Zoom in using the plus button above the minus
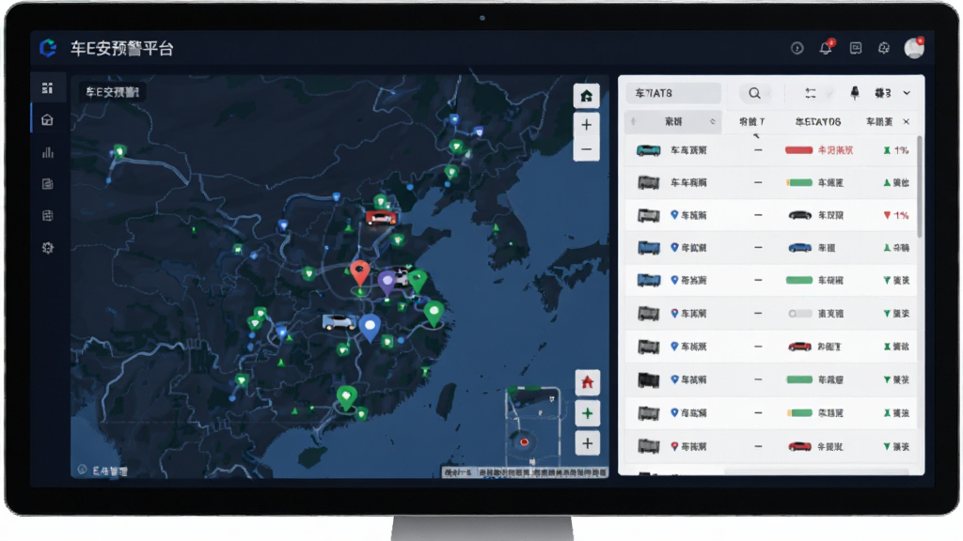This screenshot has height=541, width=963. tap(587, 125)
